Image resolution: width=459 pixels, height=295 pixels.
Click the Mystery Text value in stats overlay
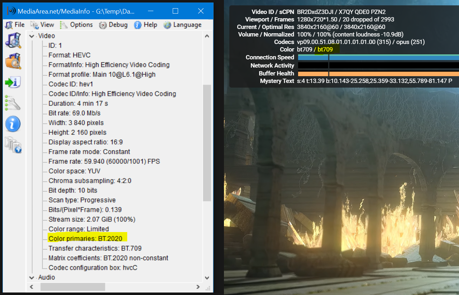pyautogui.click(x=375, y=81)
